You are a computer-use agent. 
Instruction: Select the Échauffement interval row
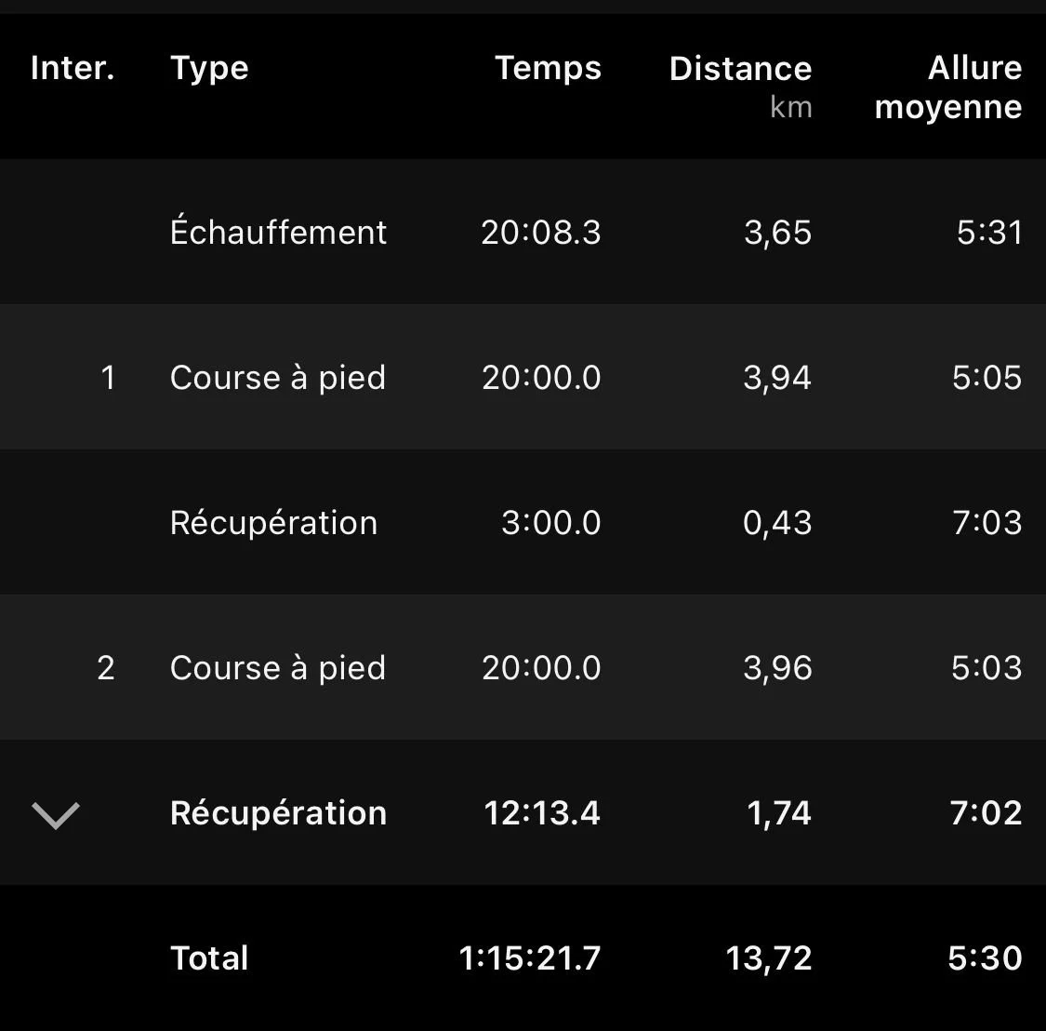(x=523, y=232)
